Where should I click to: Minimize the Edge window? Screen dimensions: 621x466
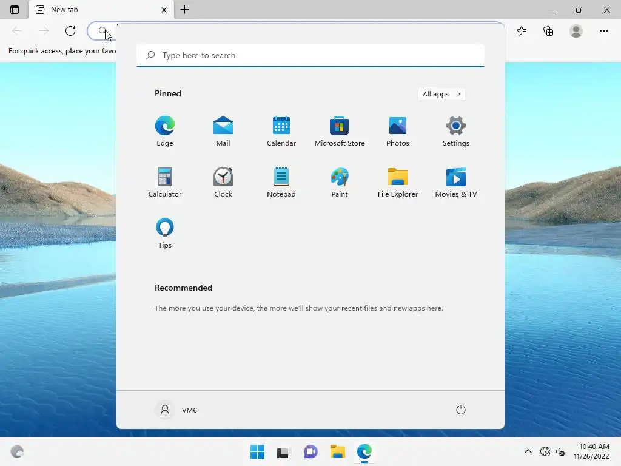tap(551, 10)
